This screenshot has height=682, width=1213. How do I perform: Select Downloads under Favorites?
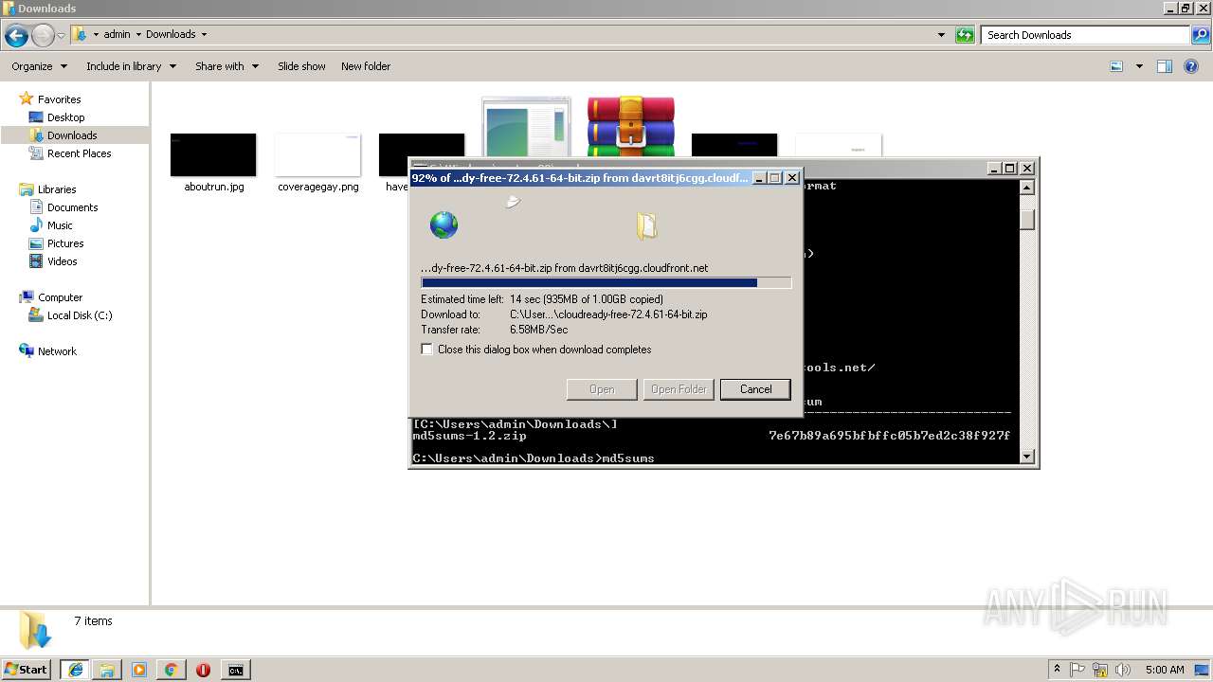tap(72, 135)
